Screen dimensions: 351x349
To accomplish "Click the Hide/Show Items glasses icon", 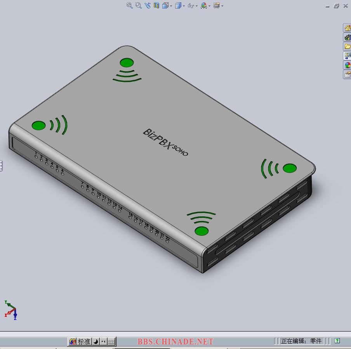I will (191, 5).
